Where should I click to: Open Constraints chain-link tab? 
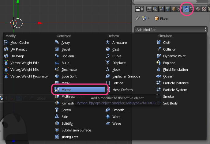click(179, 9)
